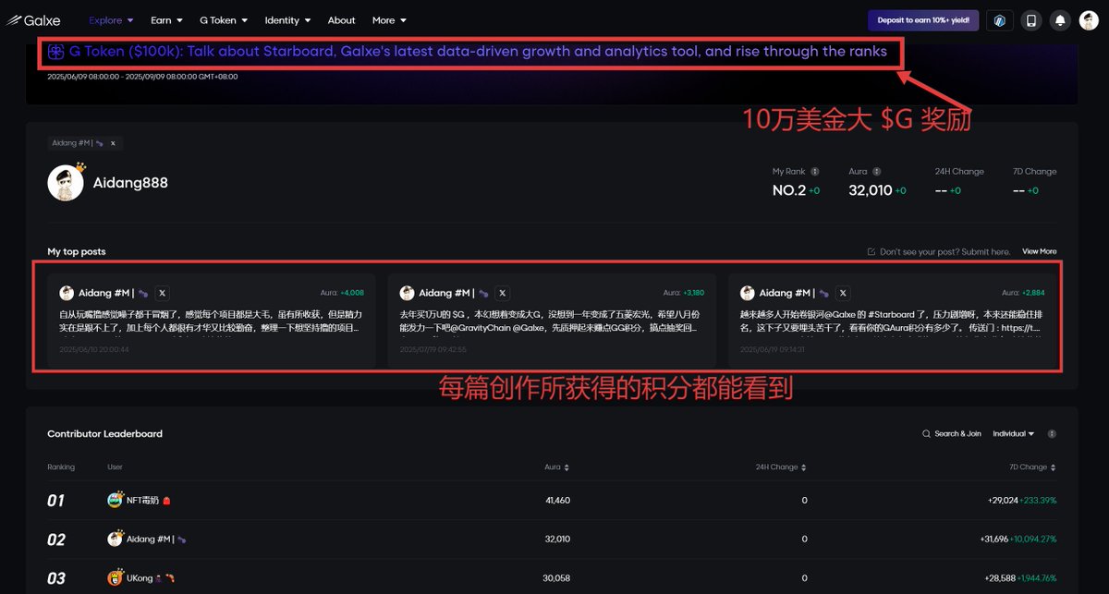Sort leaderboard by 7D Change
The width and height of the screenshot is (1109, 594).
(x=1032, y=467)
